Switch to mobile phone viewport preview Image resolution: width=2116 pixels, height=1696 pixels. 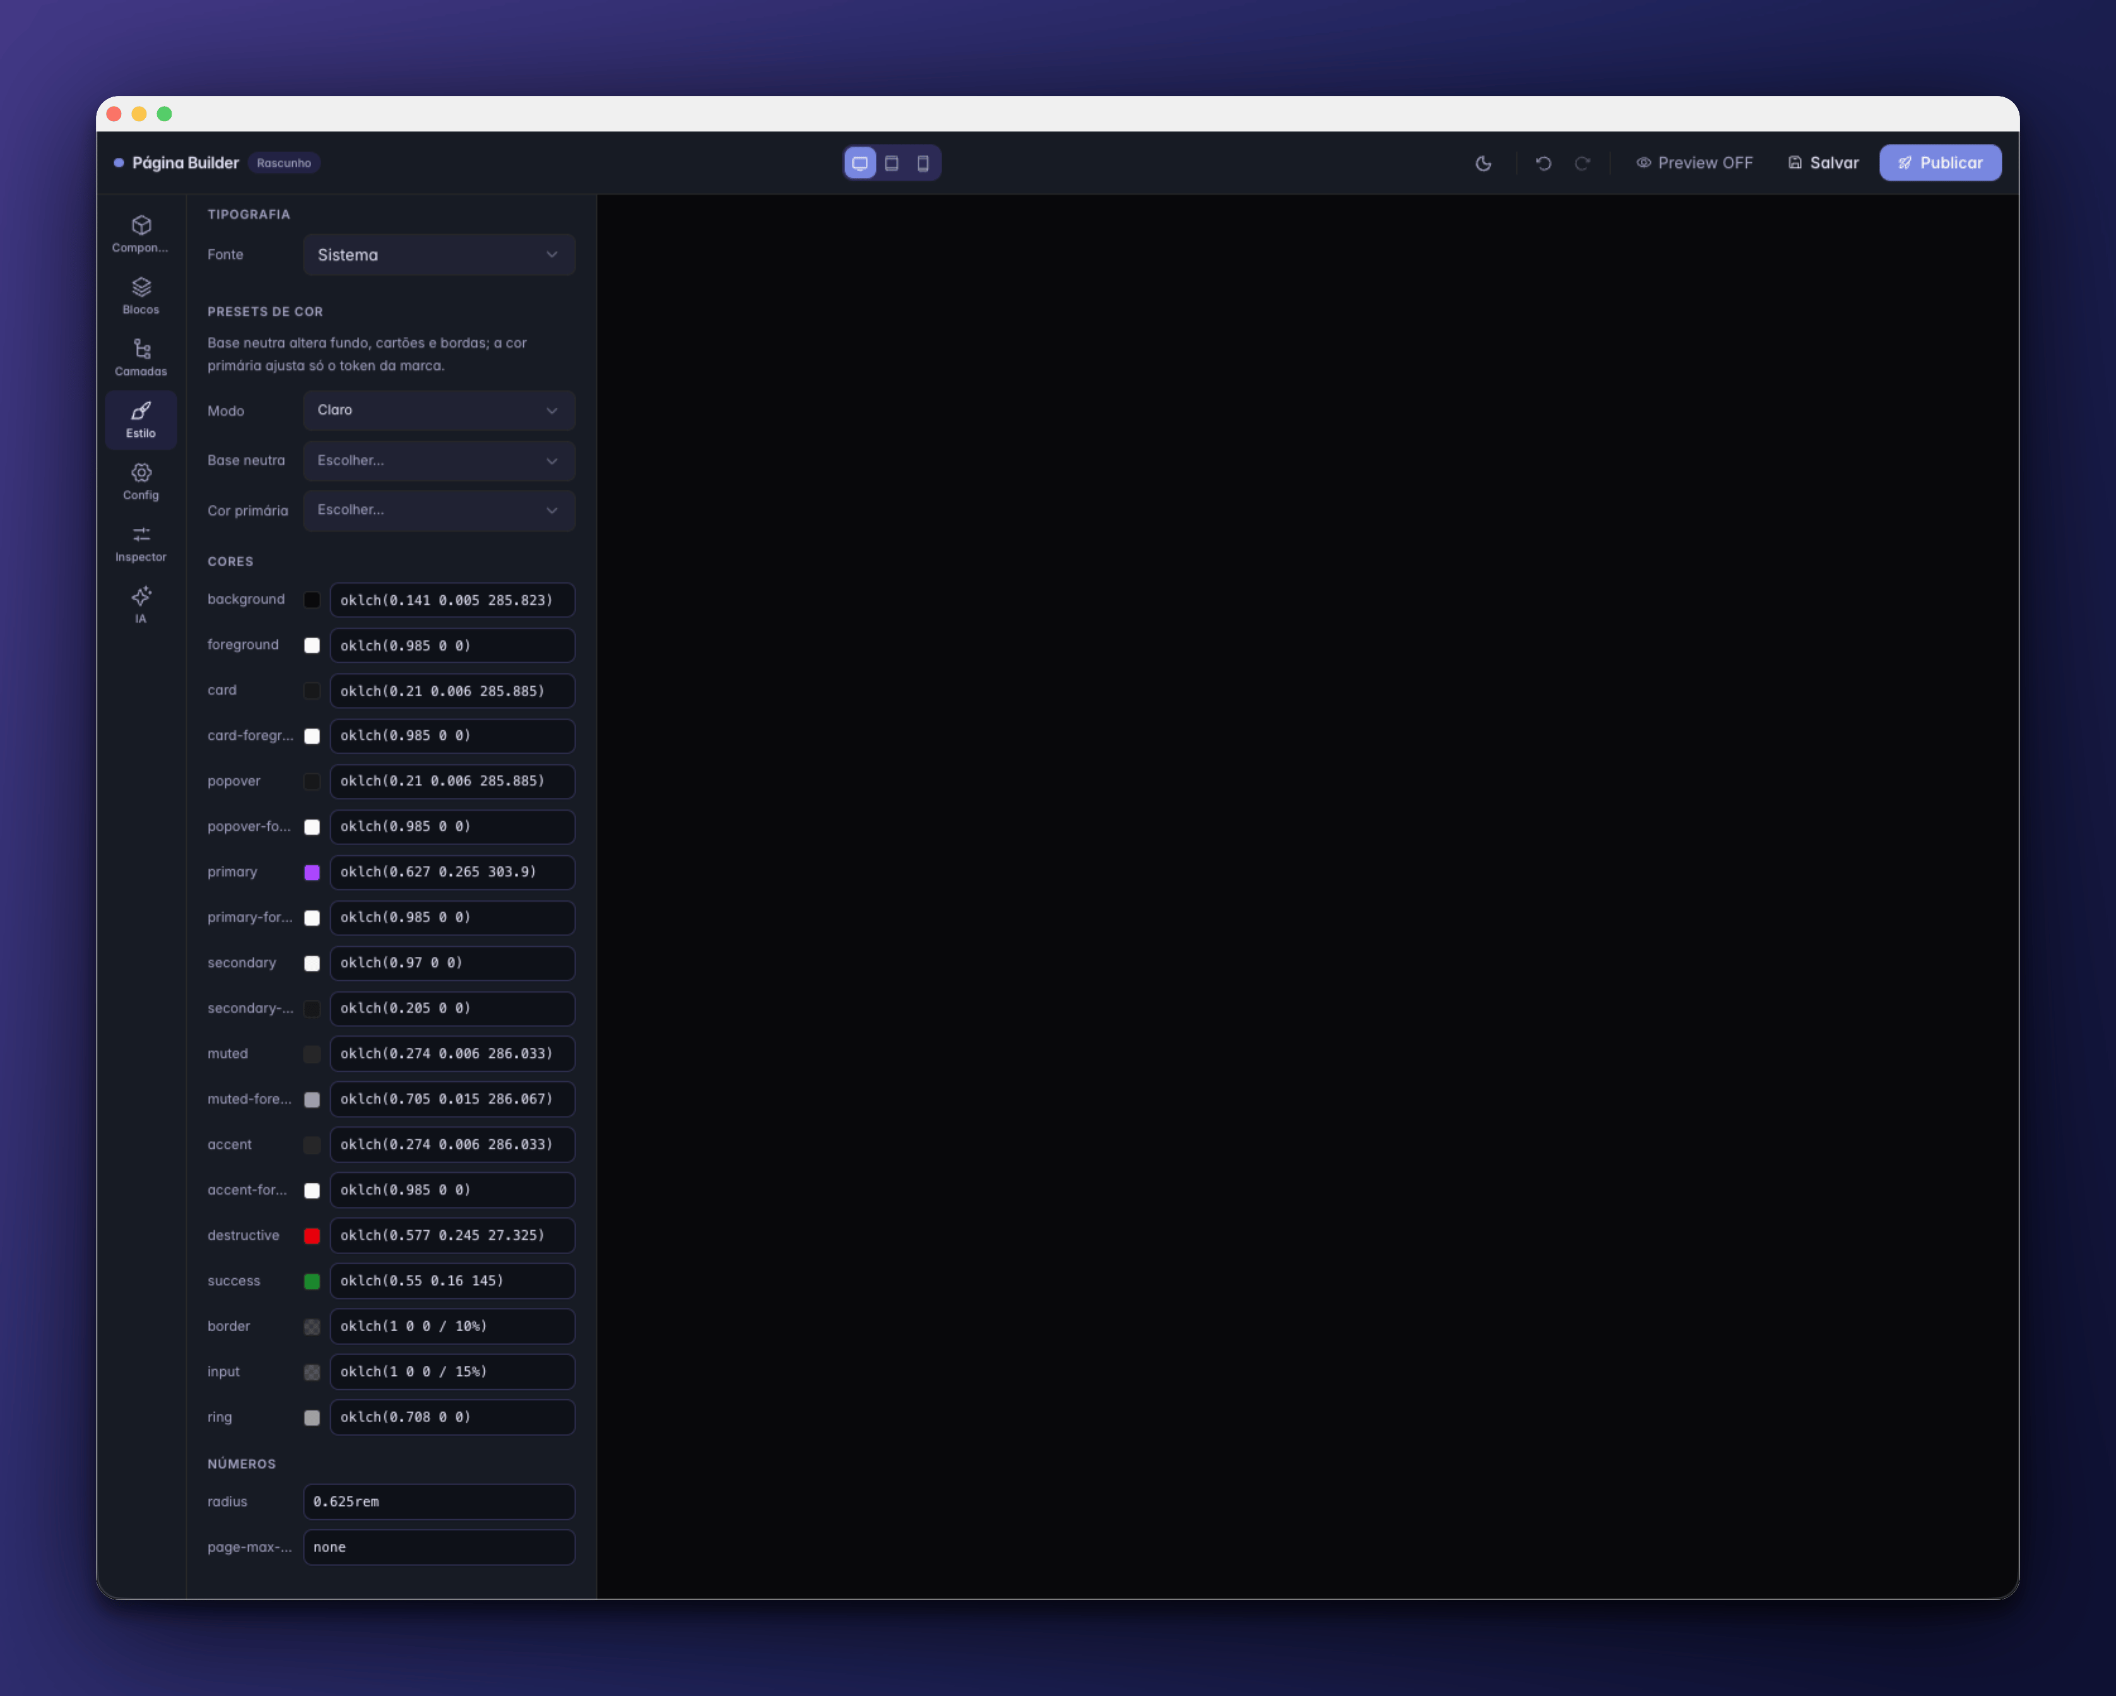click(923, 163)
